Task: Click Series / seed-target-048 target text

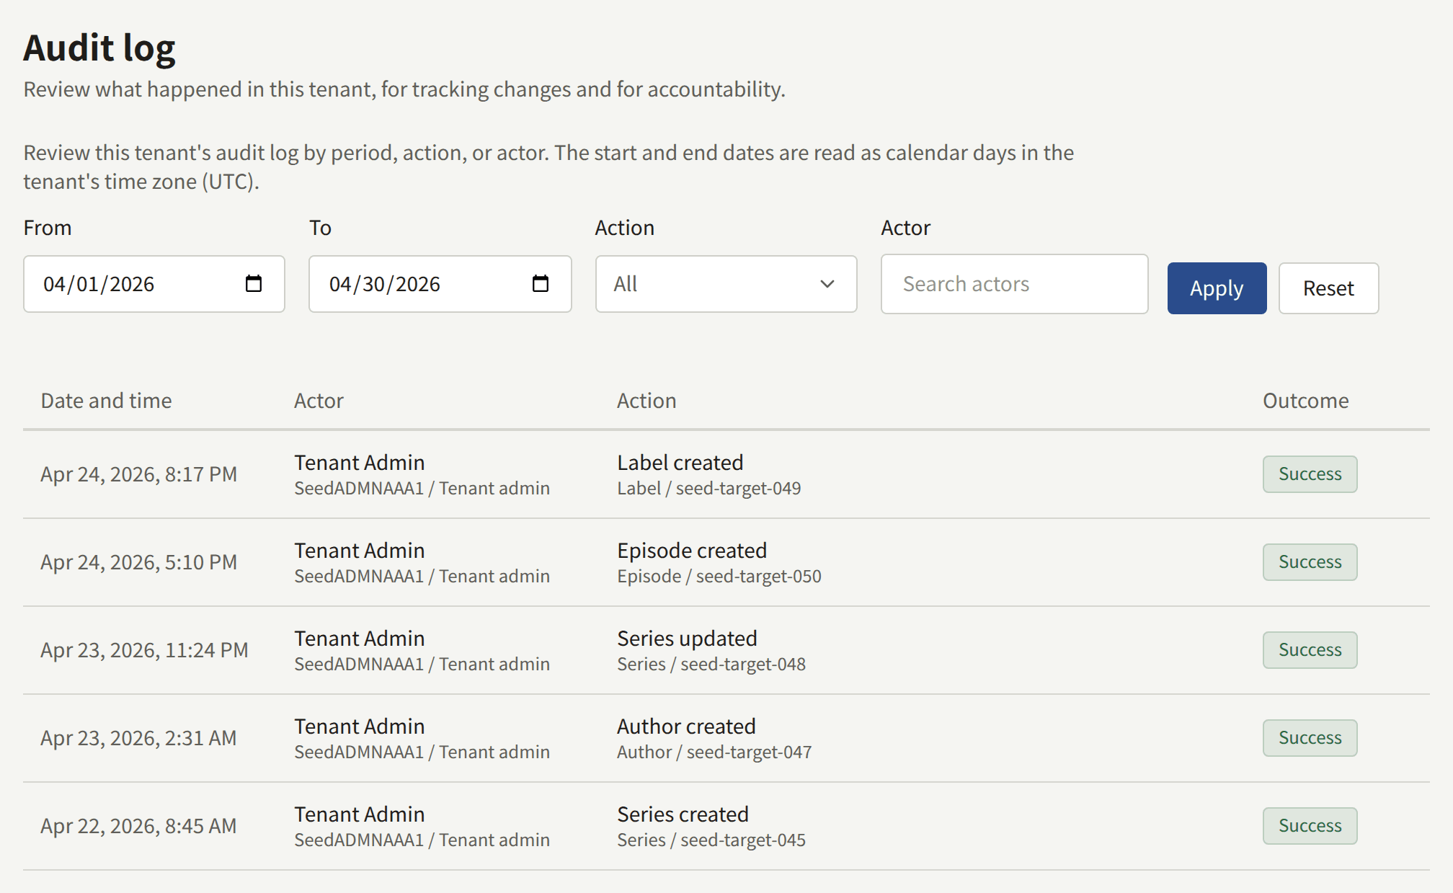Action: click(711, 665)
